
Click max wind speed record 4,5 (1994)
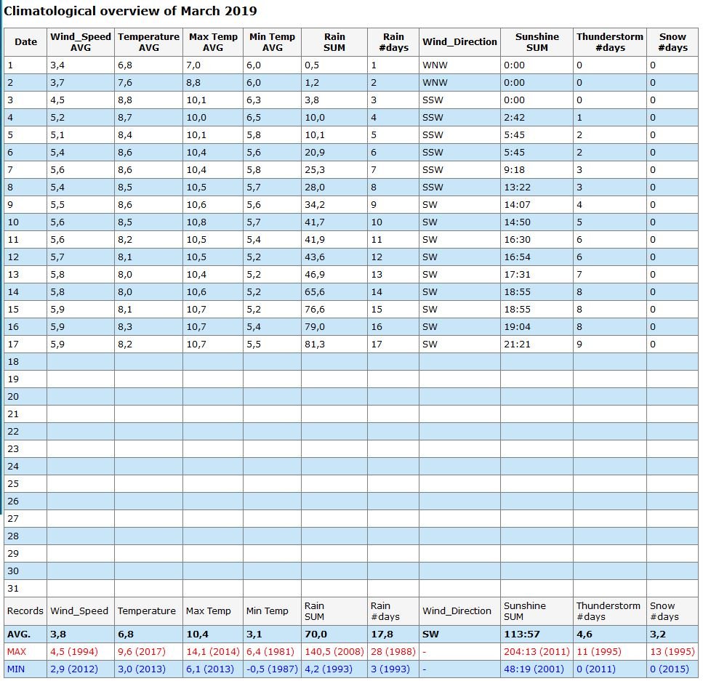pyautogui.click(x=74, y=652)
